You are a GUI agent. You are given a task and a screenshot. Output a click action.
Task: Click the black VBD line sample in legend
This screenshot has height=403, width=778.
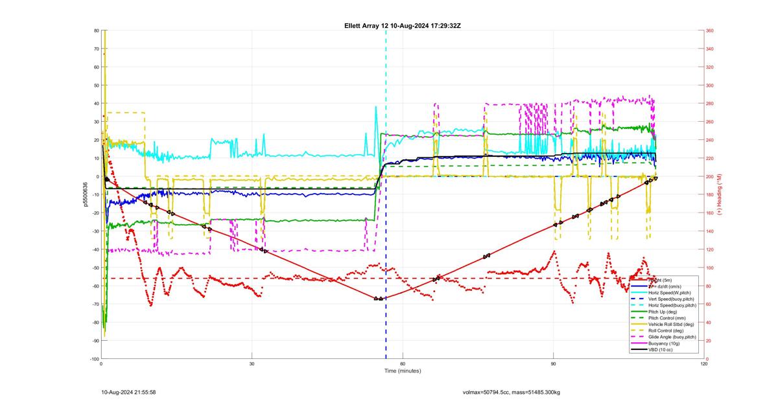pyautogui.click(x=639, y=350)
